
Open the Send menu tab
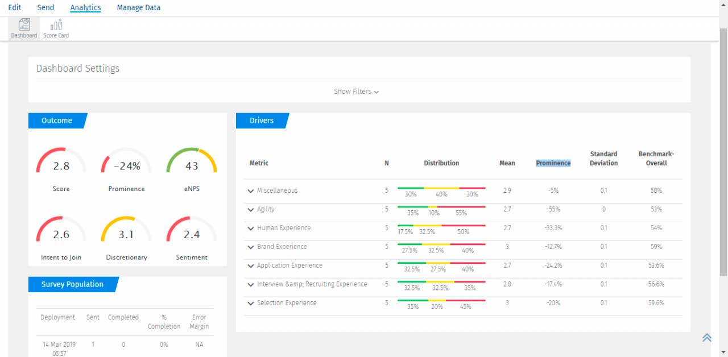coord(45,7)
